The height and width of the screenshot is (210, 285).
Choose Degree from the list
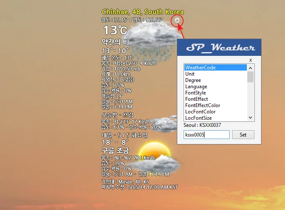click(x=215, y=80)
